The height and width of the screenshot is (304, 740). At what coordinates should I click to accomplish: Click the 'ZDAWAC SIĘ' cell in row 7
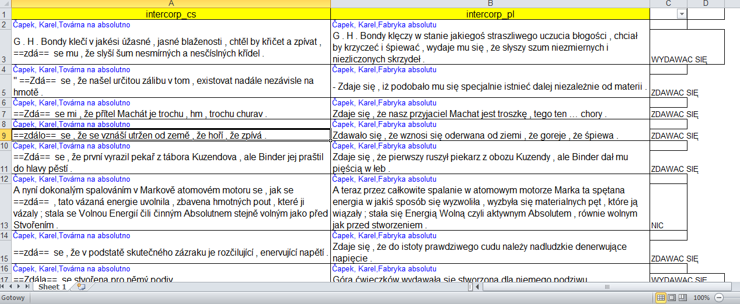coord(668,114)
